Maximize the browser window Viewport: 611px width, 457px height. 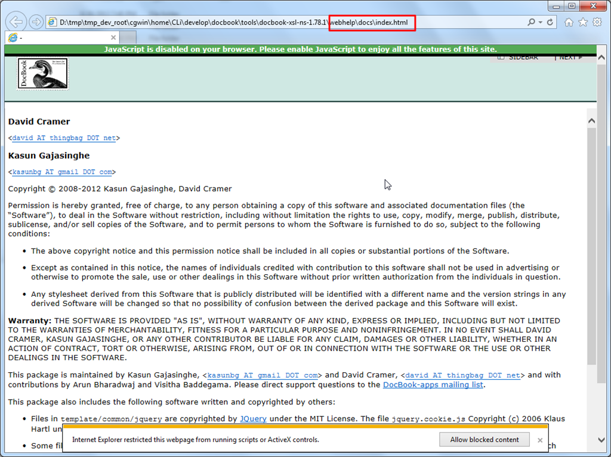[572, 6]
